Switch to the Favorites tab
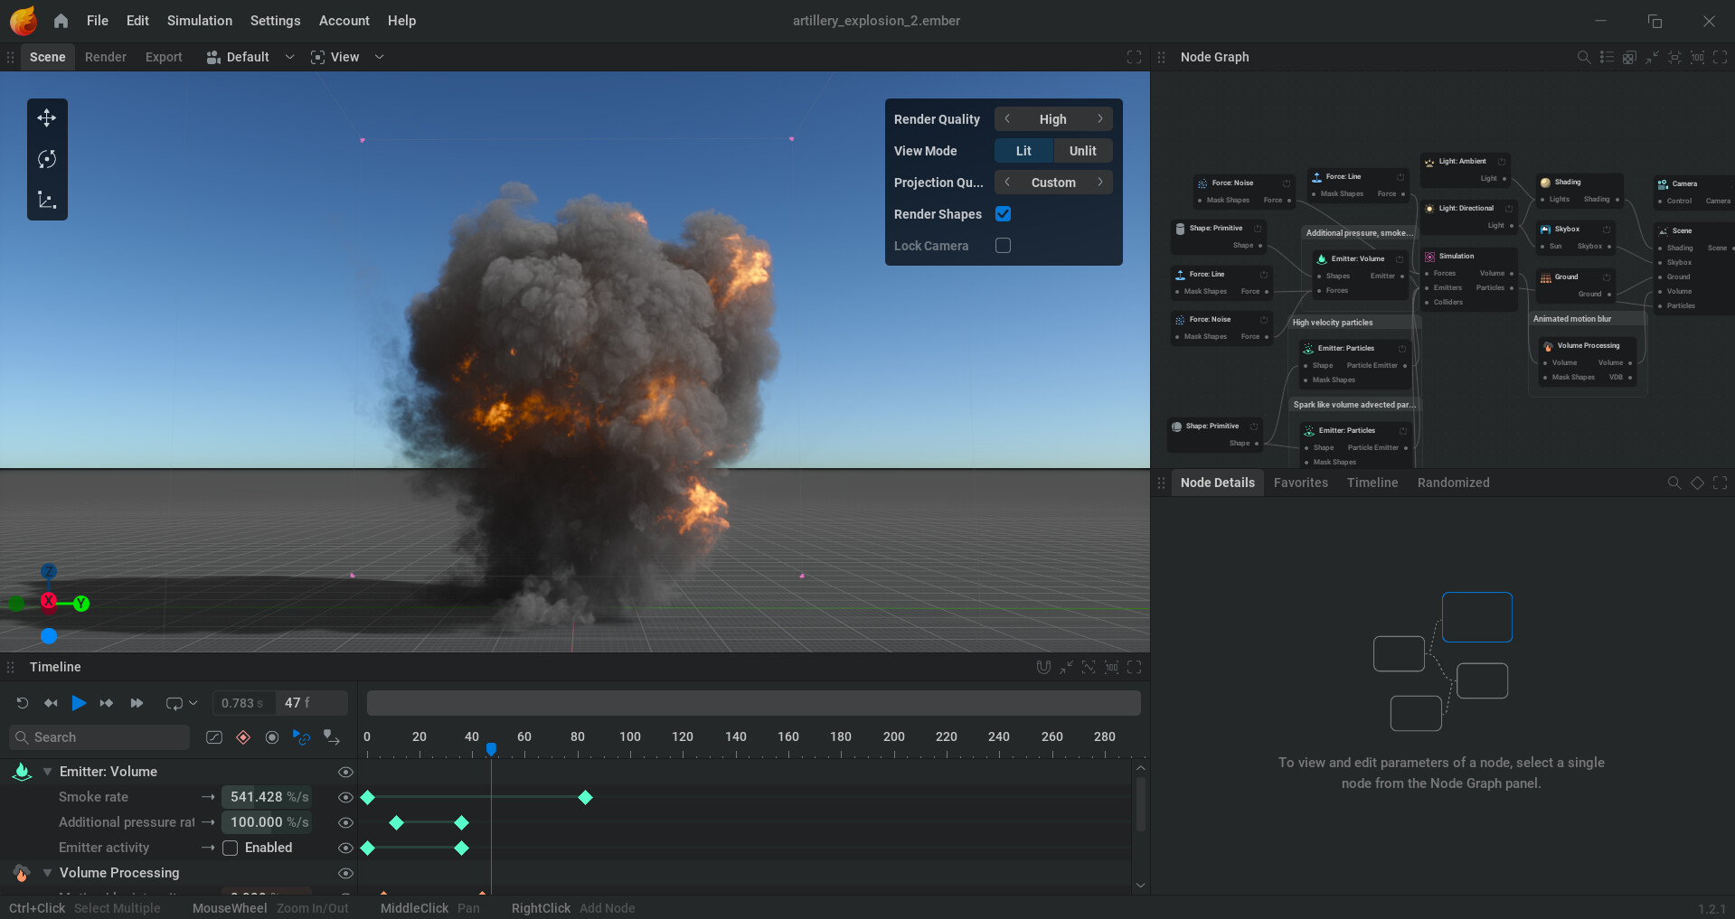Screen dimensions: 1735x919 [x=1300, y=483]
